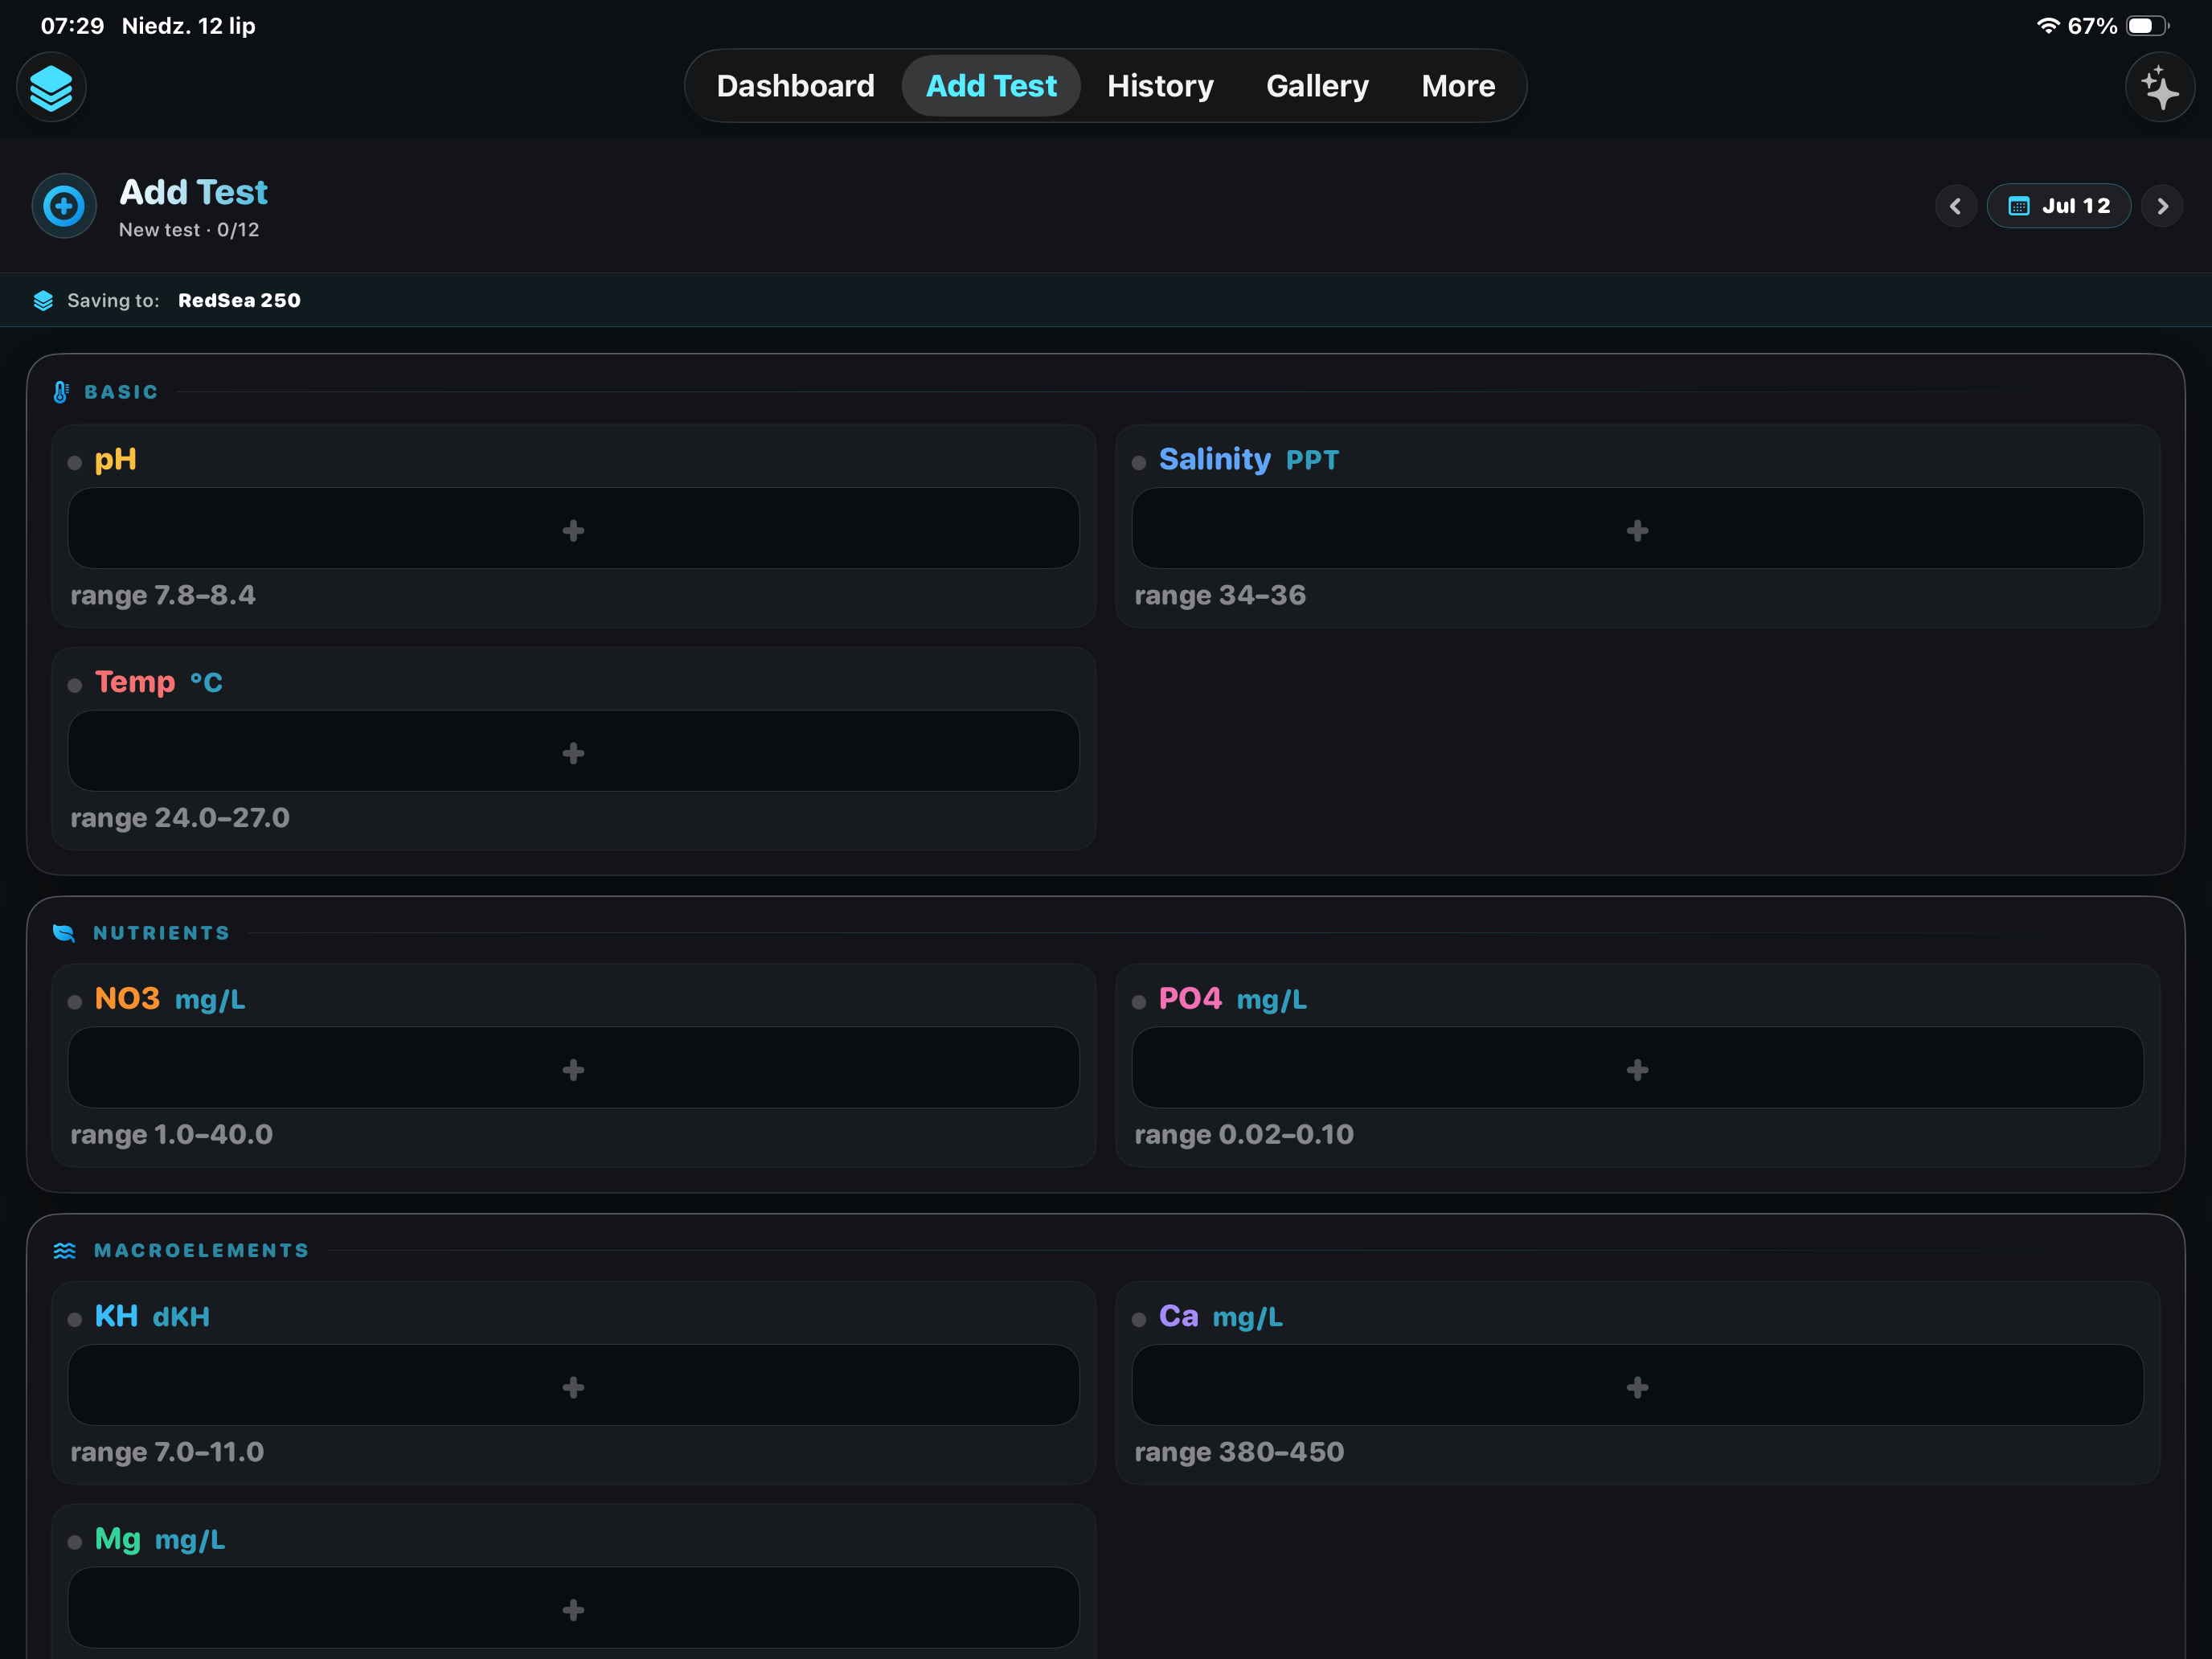Tap the stacked layers app logo

pos(51,87)
